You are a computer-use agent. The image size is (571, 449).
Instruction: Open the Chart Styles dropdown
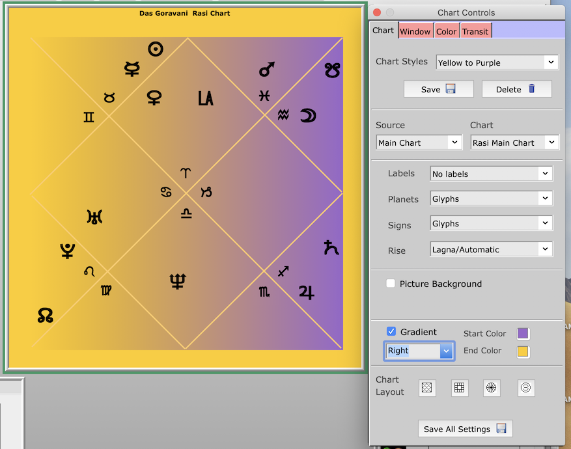pyautogui.click(x=497, y=62)
